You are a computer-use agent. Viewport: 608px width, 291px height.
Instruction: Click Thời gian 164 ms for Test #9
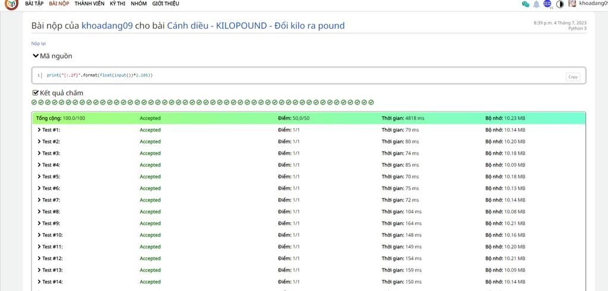pos(401,223)
